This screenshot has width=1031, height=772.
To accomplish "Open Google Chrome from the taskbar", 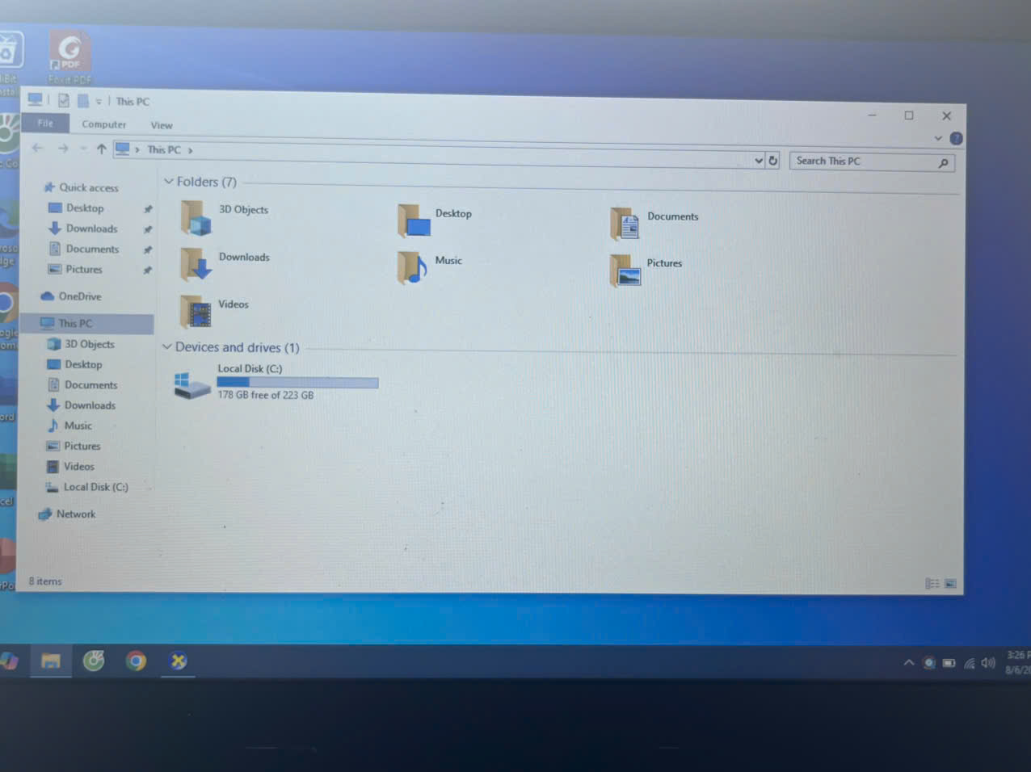I will 136,661.
